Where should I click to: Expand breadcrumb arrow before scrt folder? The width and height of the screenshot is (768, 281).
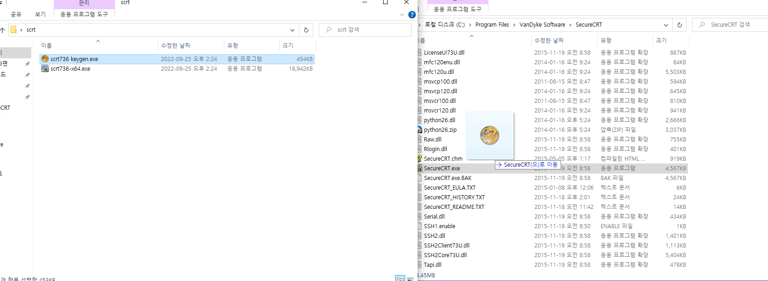pyautogui.click(x=21, y=30)
